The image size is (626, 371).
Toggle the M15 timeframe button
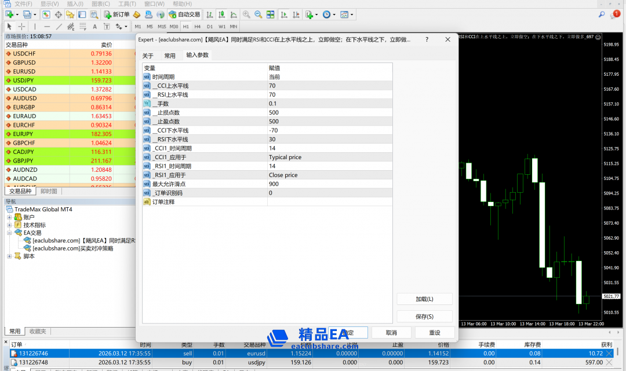(x=162, y=27)
